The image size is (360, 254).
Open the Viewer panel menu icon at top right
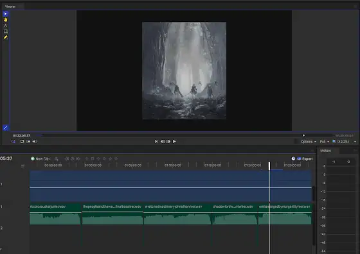tap(355, 6)
